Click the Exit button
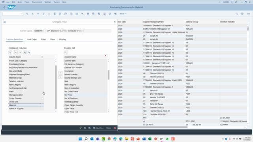Viewport: 253px width, 142px height. point(248,14)
